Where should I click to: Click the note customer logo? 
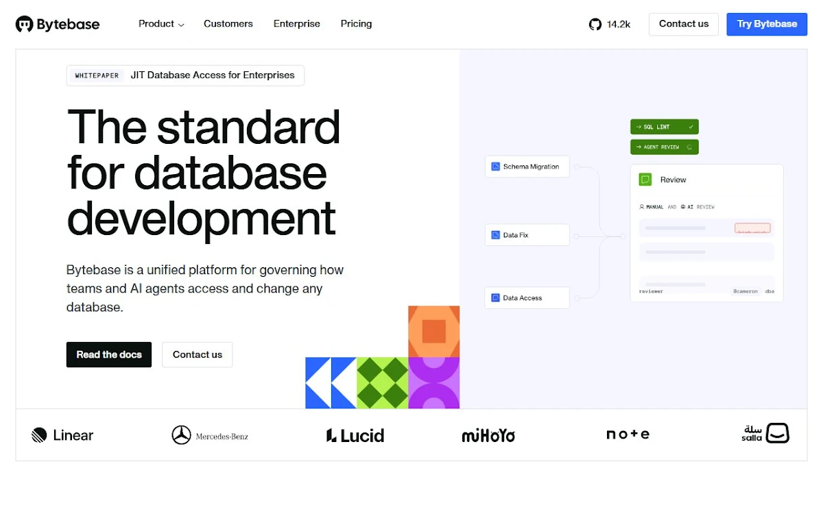628,435
